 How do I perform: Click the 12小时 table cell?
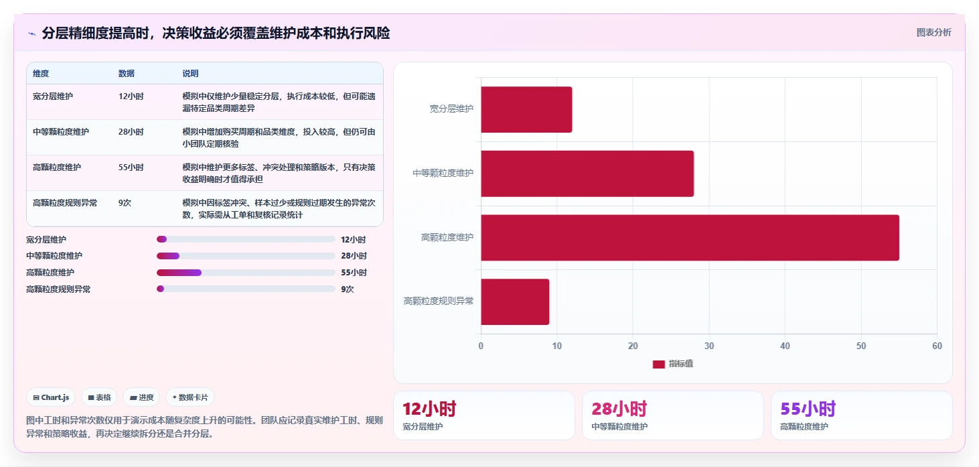click(131, 96)
